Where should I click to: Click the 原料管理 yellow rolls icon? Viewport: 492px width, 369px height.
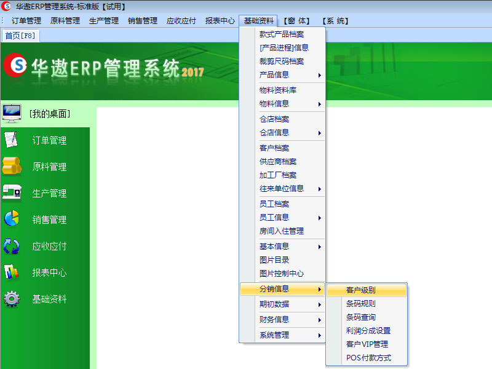(12, 165)
